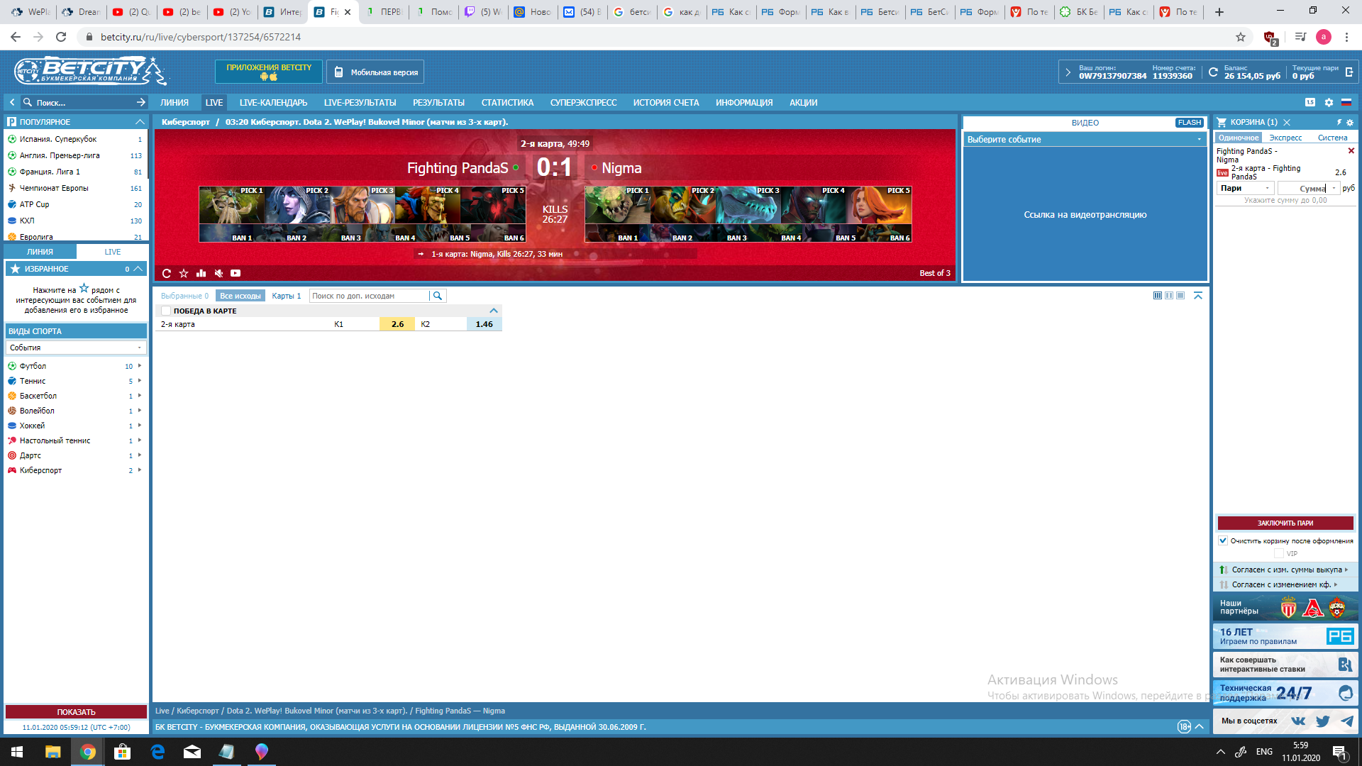Toggle the VIP checkbox in basket
The width and height of the screenshot is (1362, 766).
[1279, 553]
